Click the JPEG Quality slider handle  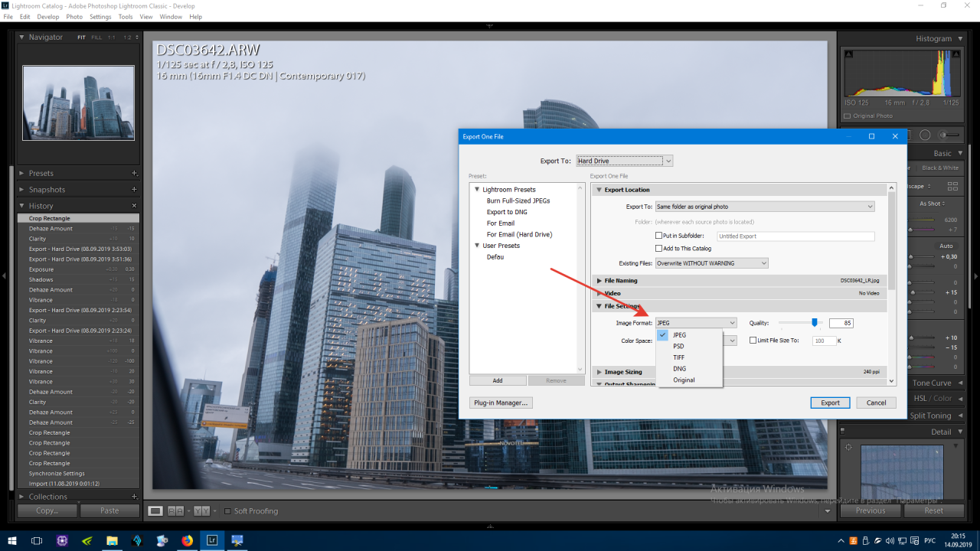coord(815,323)
